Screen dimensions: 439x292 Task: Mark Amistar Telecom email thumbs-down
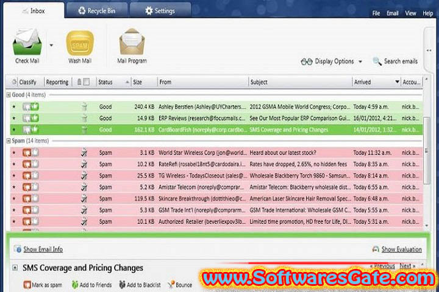(27, 187)
